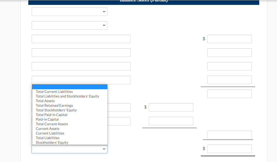Focus the first dollar amount field on right
The image size is (277, 162).
229,39
